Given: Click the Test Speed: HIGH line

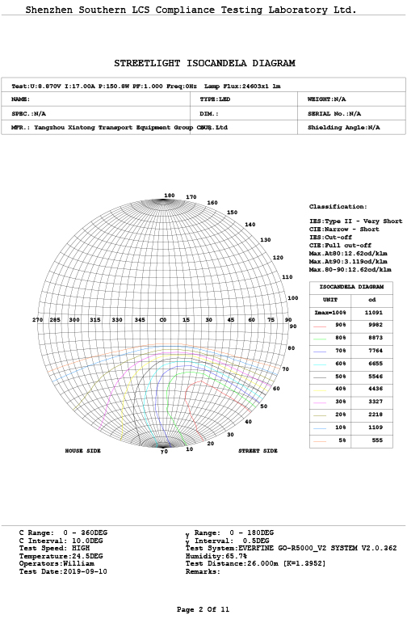Looking at the screenshot, I should pos(54,549).
